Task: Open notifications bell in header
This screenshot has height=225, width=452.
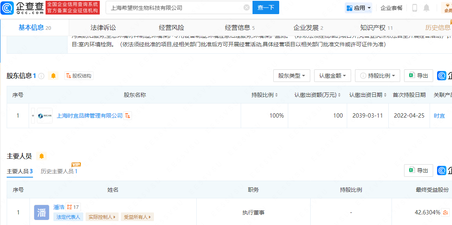Action: (x=426, y=8)
